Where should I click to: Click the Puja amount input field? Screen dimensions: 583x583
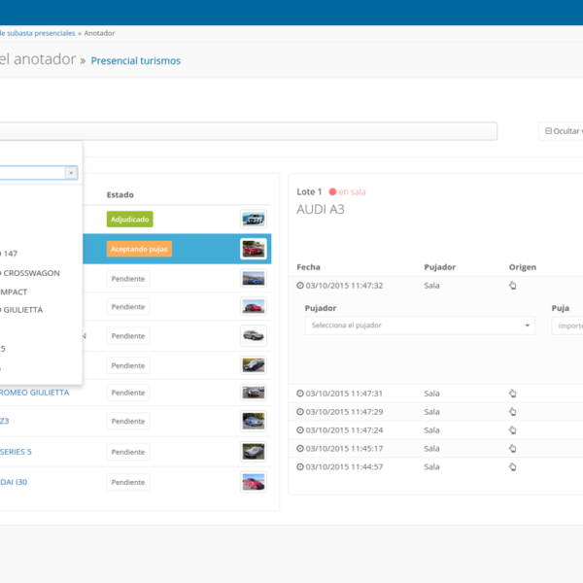[567, 326]
